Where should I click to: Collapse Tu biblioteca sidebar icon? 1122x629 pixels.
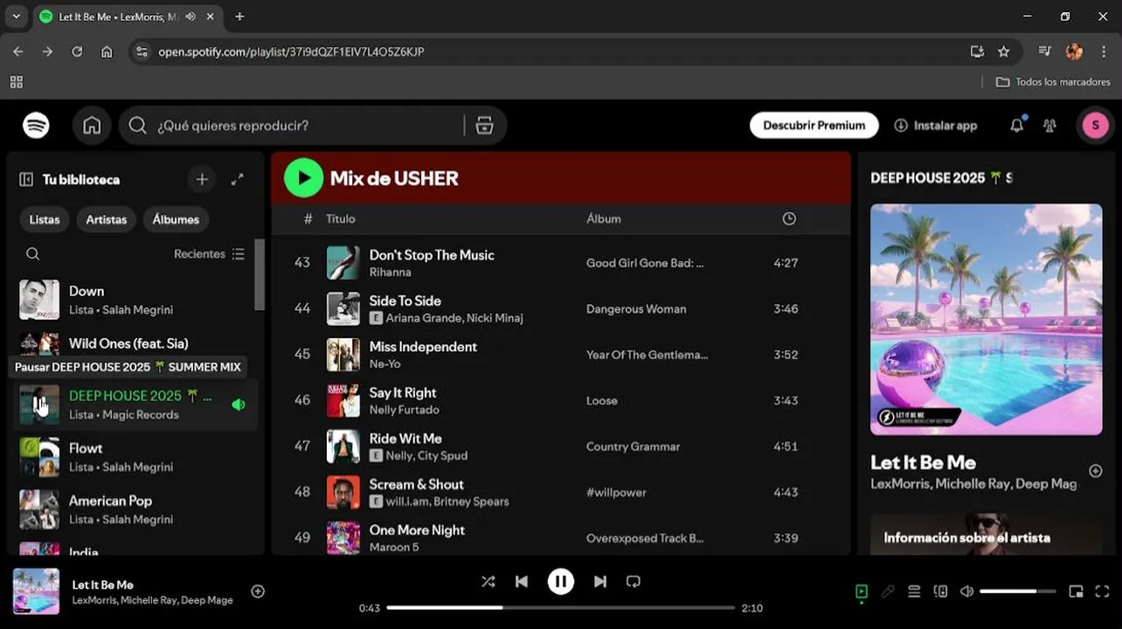[26, 179]
